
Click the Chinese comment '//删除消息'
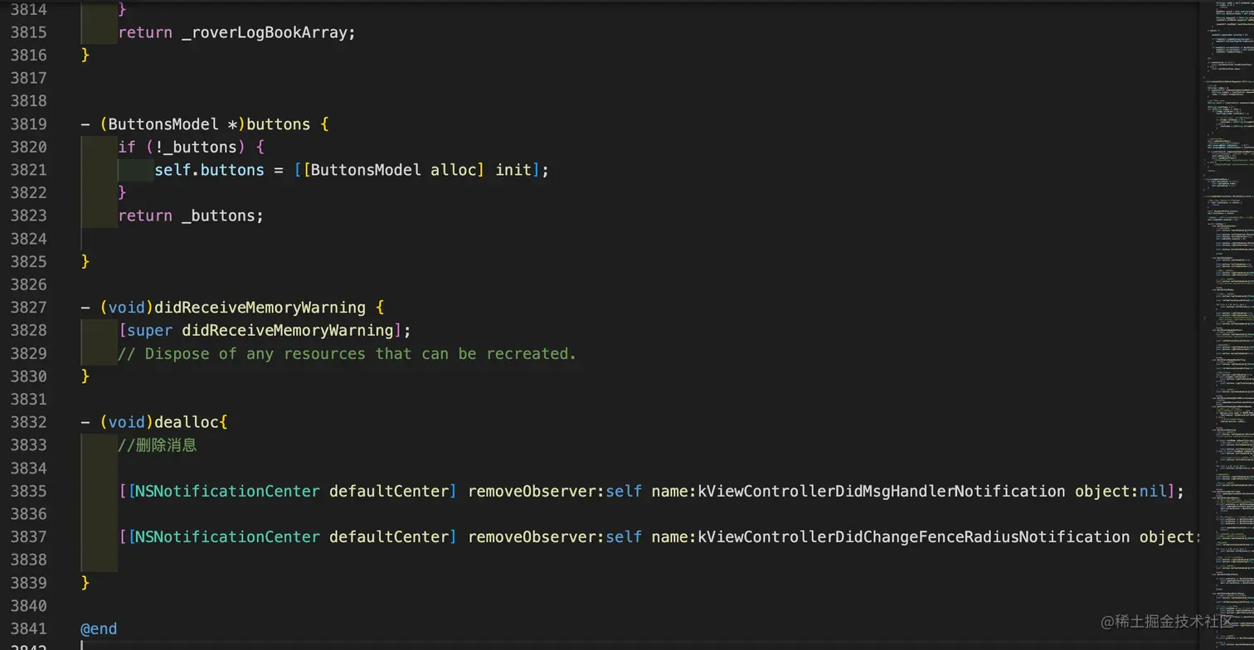point(158,445)
